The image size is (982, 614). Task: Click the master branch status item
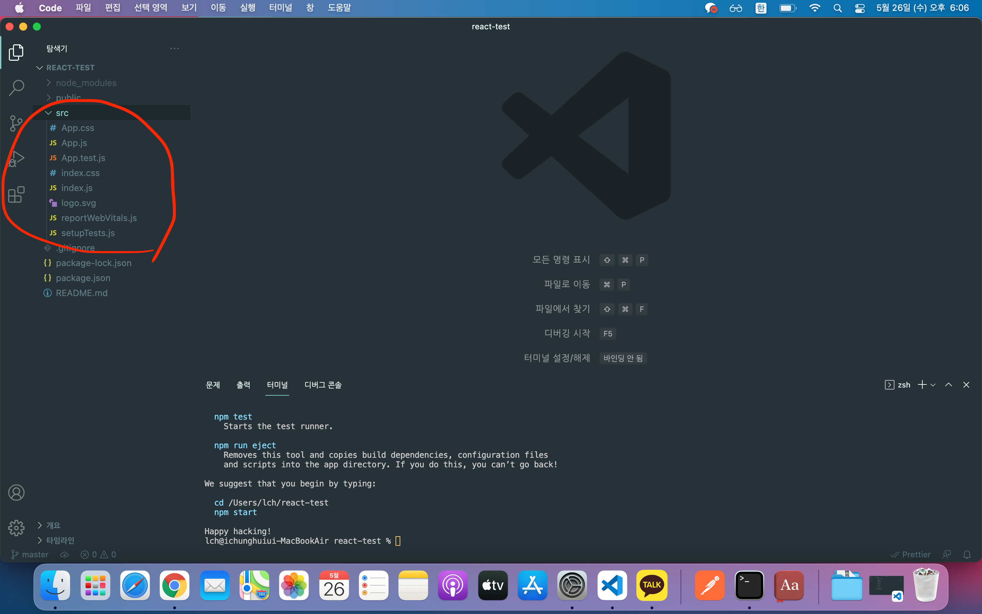click(30, 554)
